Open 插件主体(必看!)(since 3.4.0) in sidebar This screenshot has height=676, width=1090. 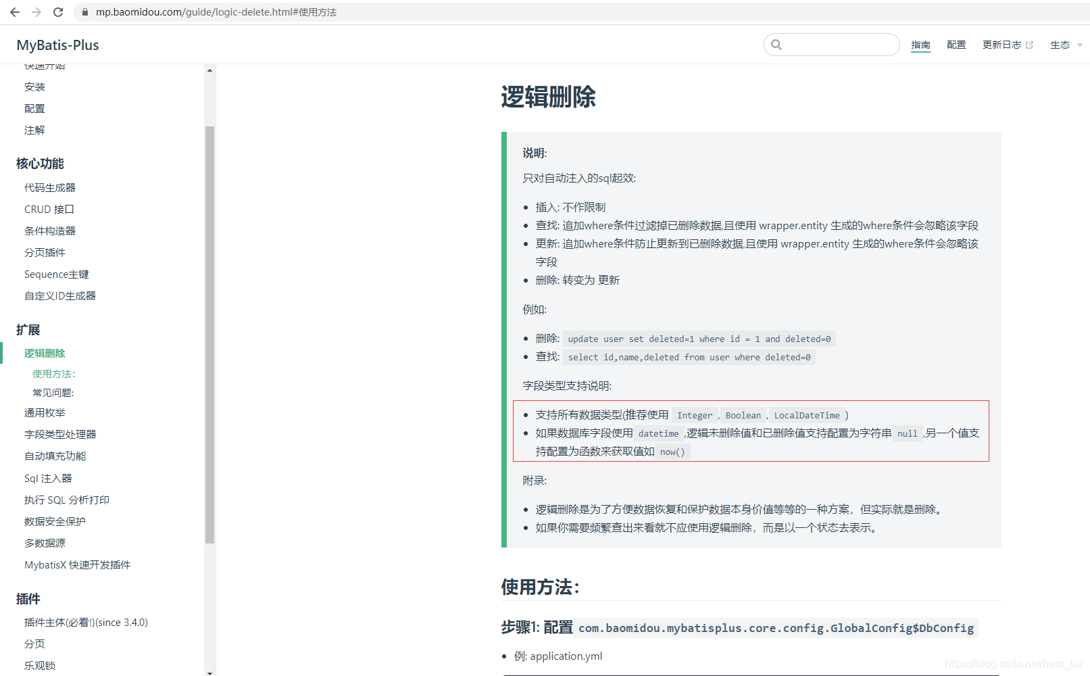86,622
